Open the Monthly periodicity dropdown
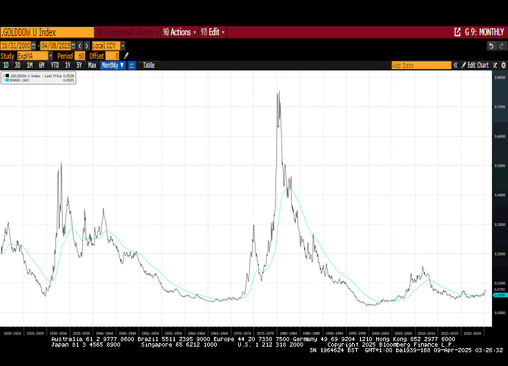 pyautogui.click(x=113, y=65)
